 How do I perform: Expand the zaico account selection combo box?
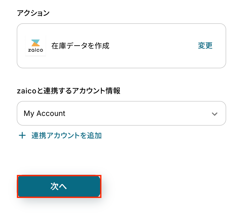tap(121, 114)
